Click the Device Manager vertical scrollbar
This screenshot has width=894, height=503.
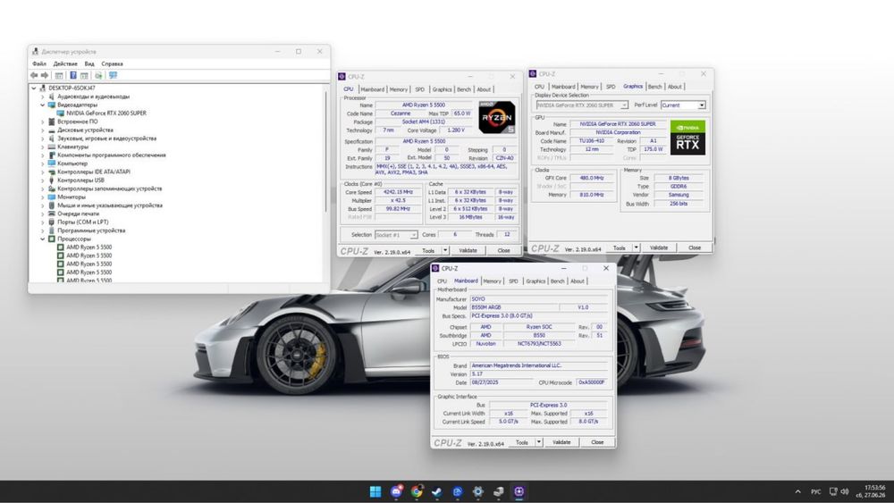[326, 151]
